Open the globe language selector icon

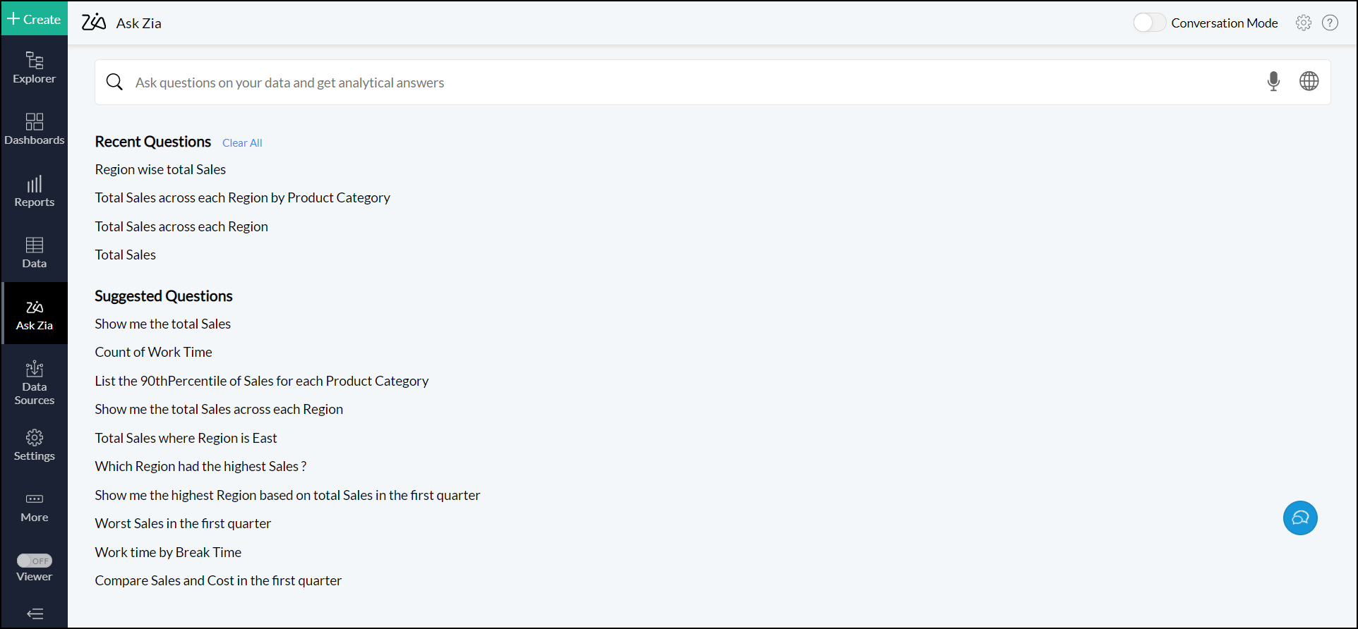(x=1309, y=82)
